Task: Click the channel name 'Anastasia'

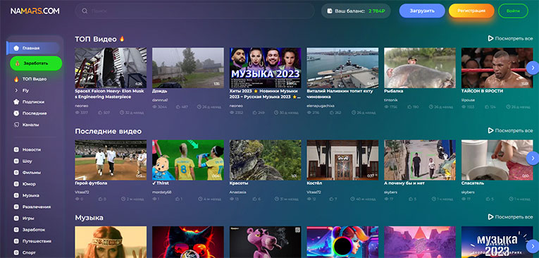Action: (238, 192)
